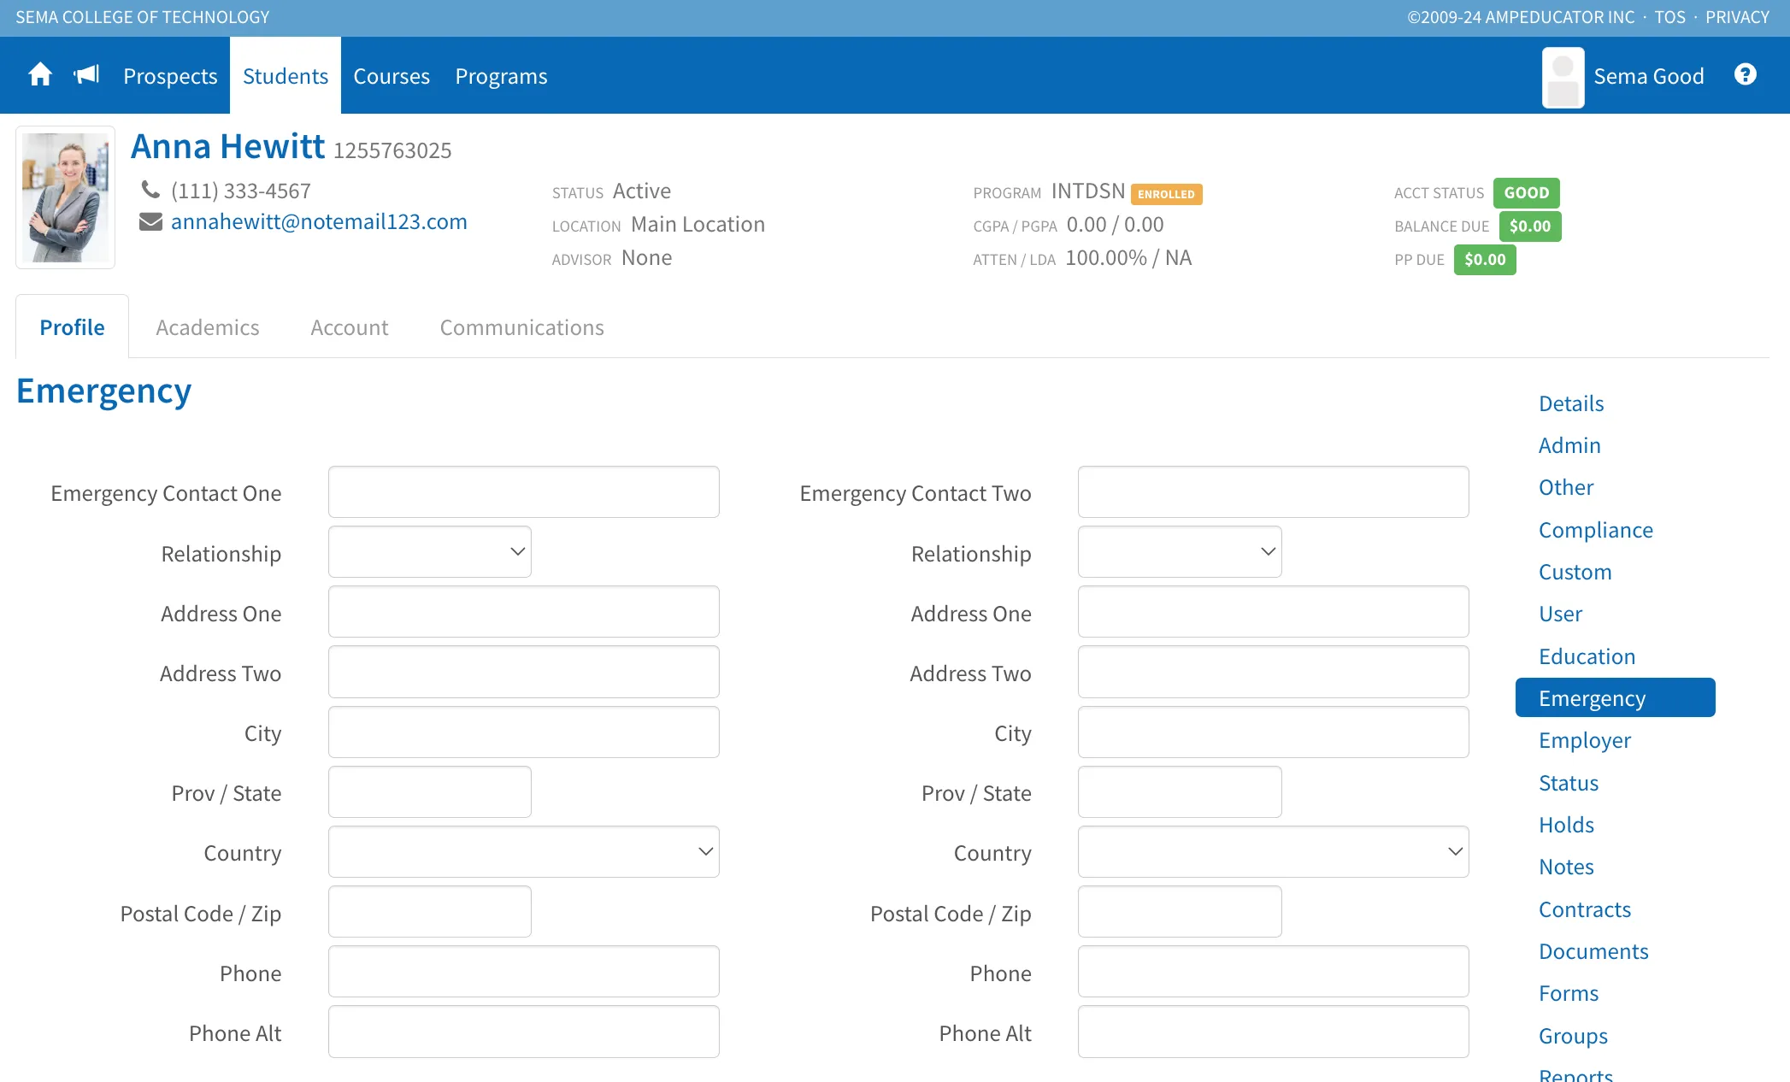
Task: Open the Compliance section link
Action: [x=1595, y=530]
